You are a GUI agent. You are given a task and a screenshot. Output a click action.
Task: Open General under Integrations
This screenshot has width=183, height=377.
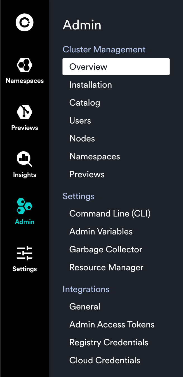[x=85, y=306]
